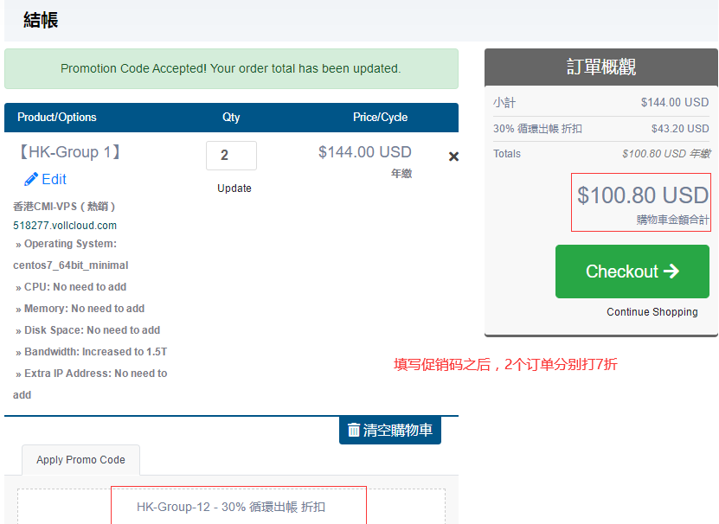The width and height of the screenshot is (719, 524).
Task: Click the Extra IP Address: No need to add line
Action: [91, 384]
